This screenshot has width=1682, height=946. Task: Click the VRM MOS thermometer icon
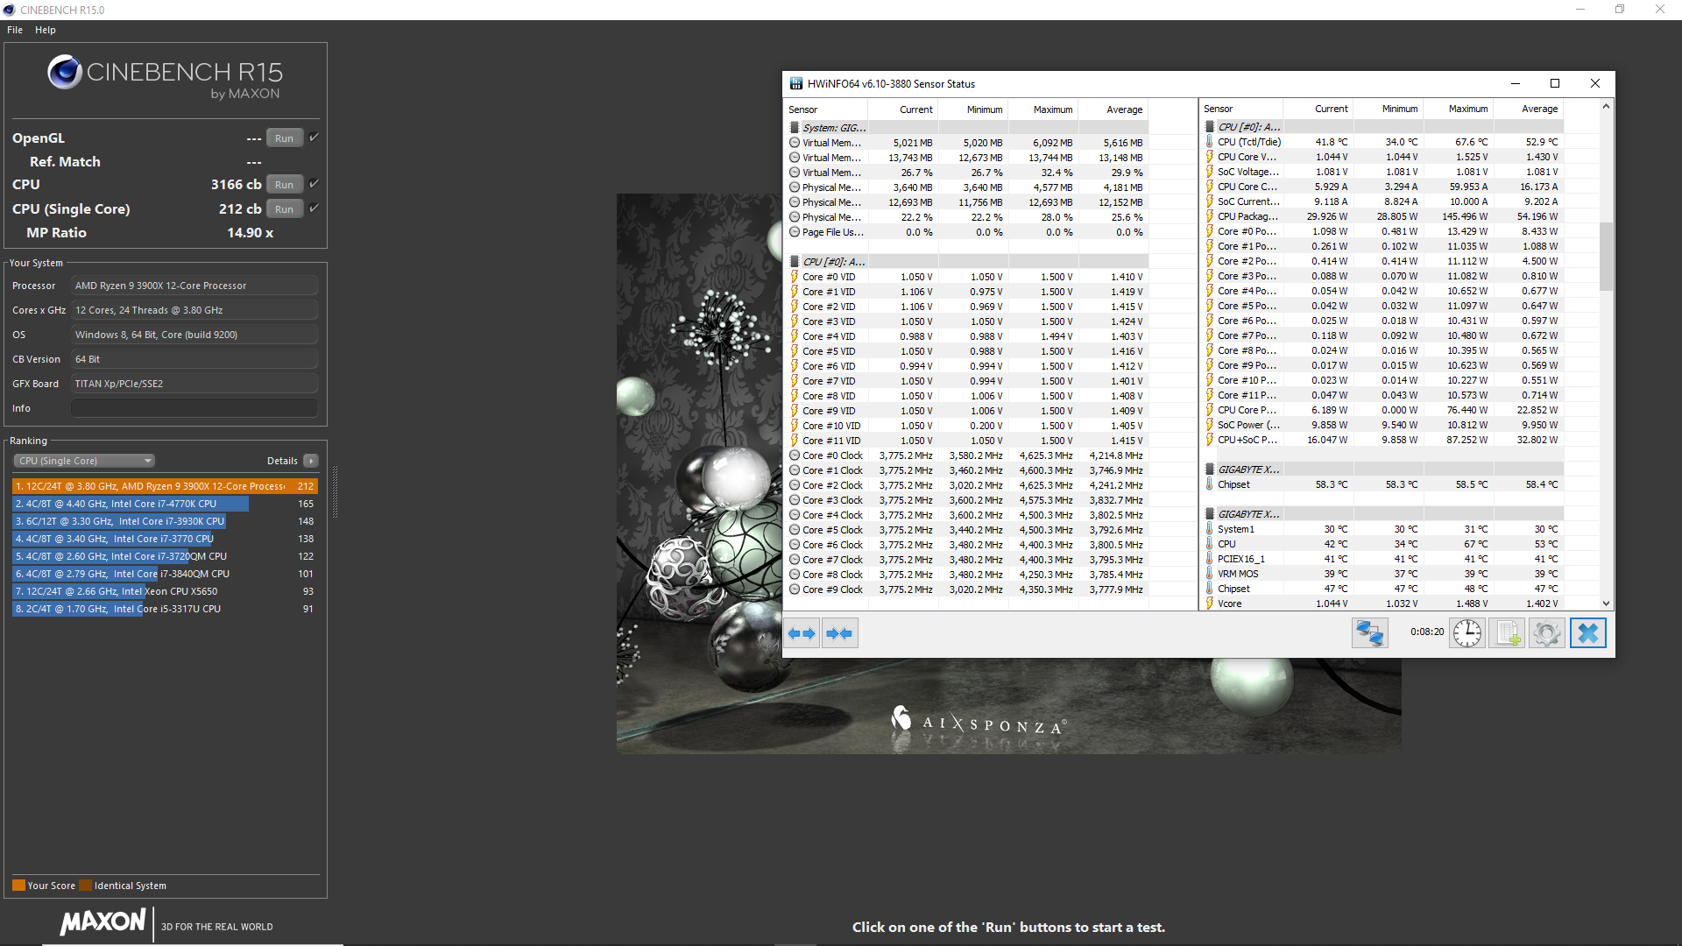[x=1210, y=574]
